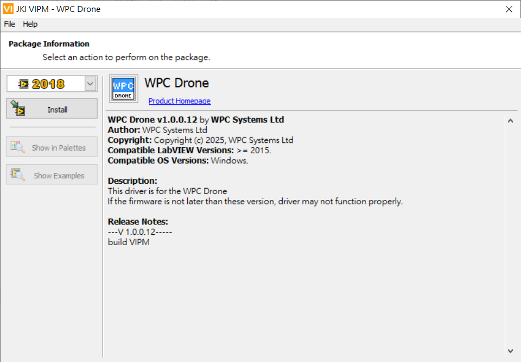
Task: Click the Show Examples magnifier icon
Action: pos(18,175)
